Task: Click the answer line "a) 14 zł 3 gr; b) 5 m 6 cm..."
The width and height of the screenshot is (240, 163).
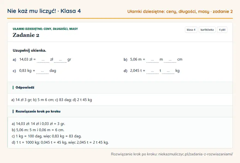Action: 52,100
